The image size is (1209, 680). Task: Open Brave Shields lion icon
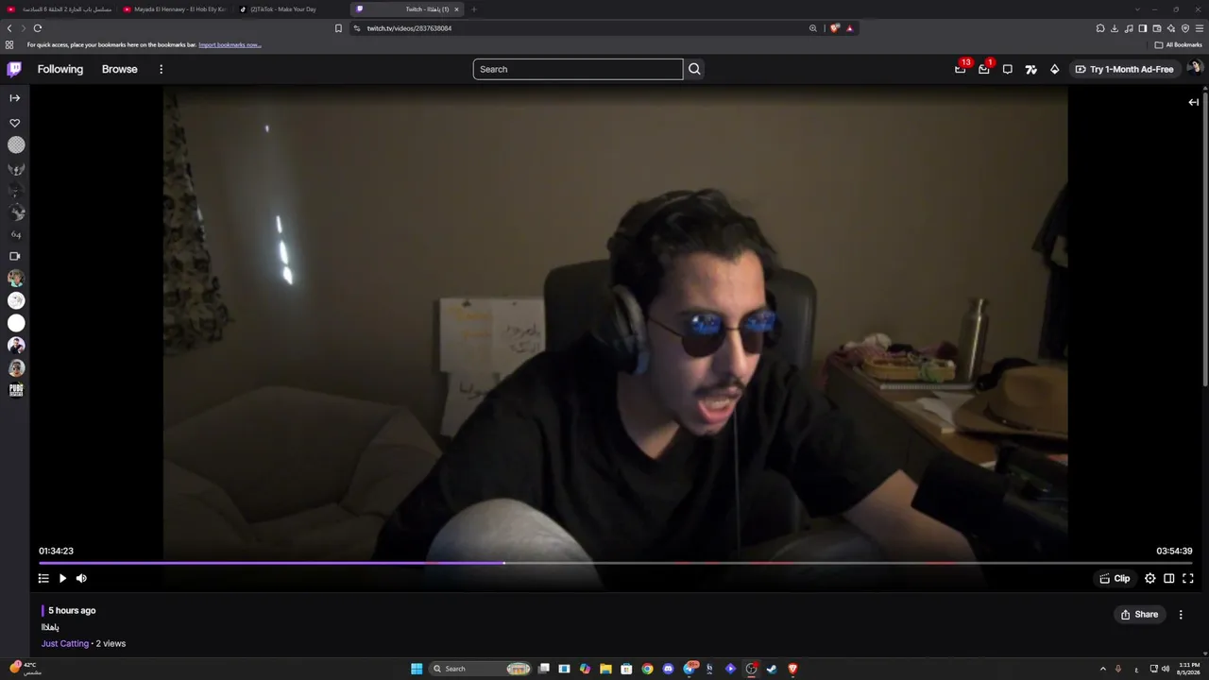[x=834, y=28]
